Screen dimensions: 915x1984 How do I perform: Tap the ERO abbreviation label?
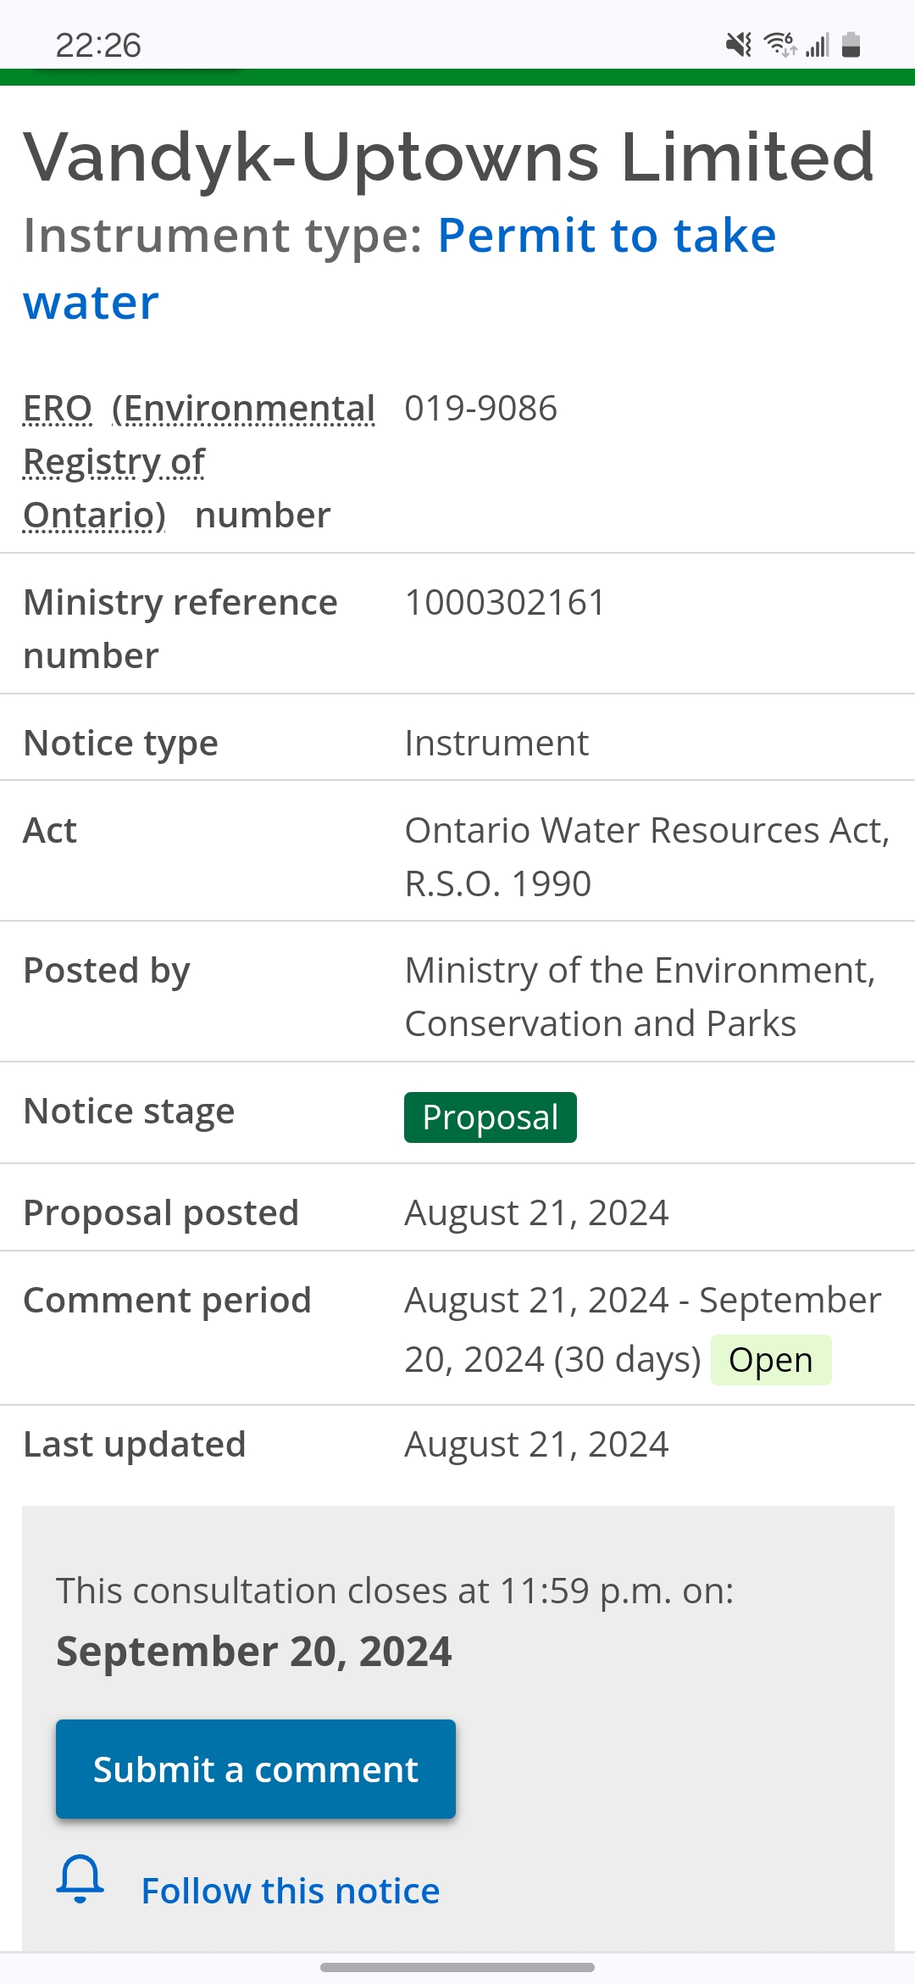[57, 409]
